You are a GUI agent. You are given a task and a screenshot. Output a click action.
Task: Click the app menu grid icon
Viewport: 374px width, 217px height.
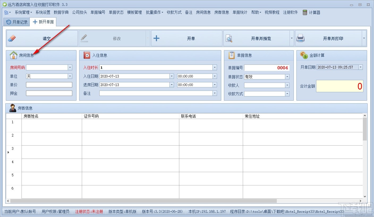(6, 12)
